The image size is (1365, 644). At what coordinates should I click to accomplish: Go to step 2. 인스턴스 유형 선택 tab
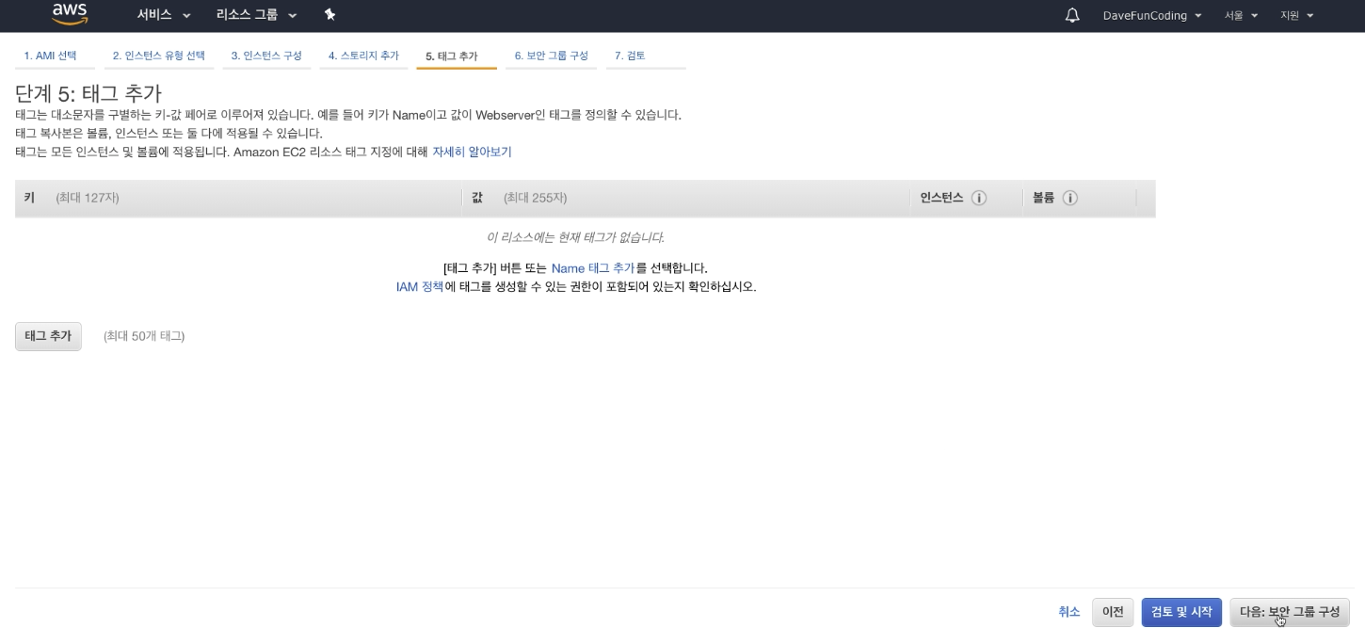[159, 56]
